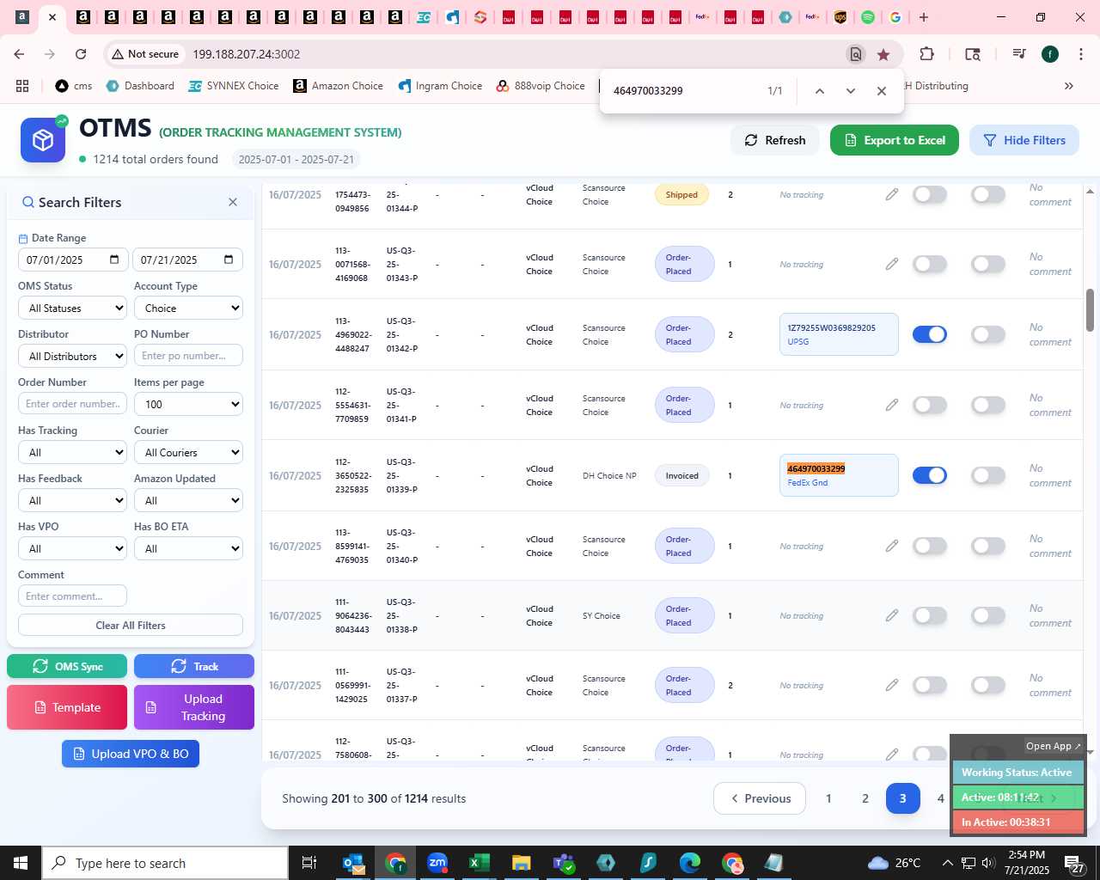Viewport: 1100px width, 880px height.
Task: Click the Upload VPO & BO button
Action: point(131,754)
